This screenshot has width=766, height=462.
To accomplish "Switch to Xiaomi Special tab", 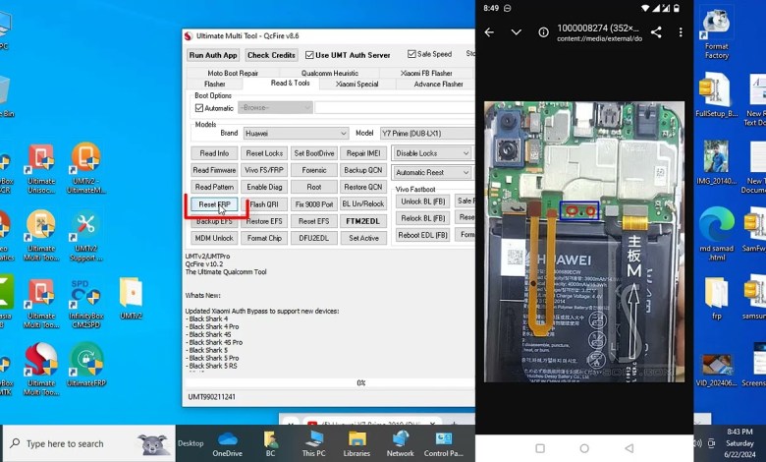I will [x=357, y=85].
